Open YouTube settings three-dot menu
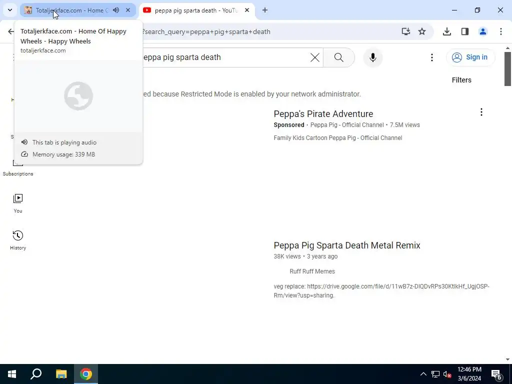Screen dimensions: 512x384 coord(431,57)
